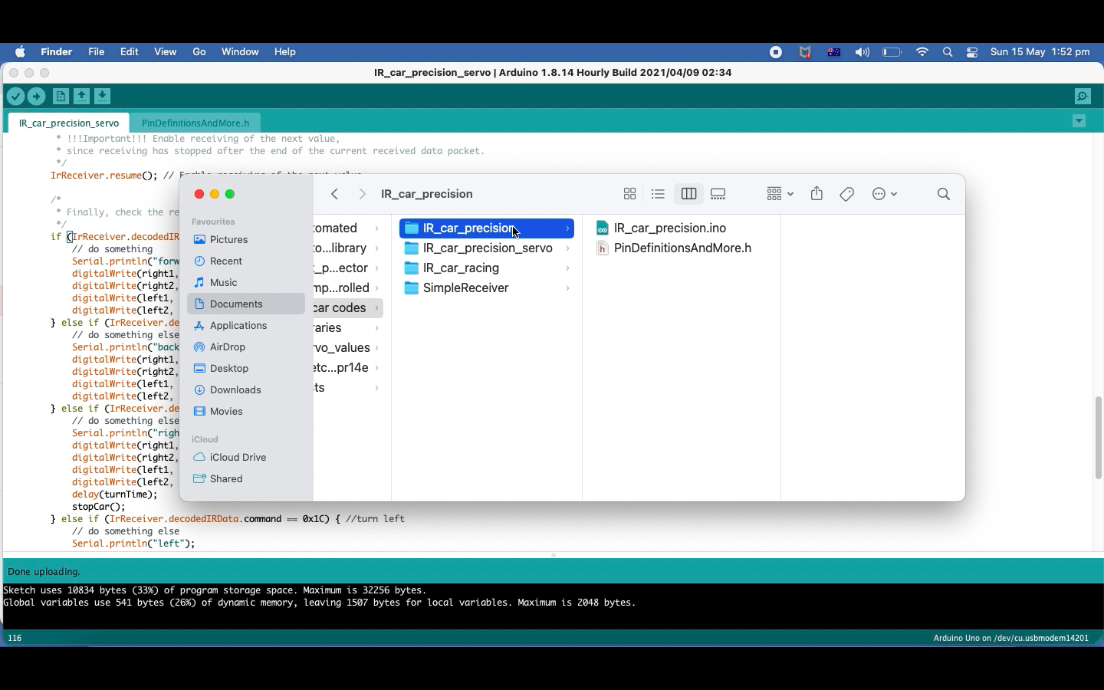
Task: Click the battery icon in menu bar
Action: coord(892,52)
